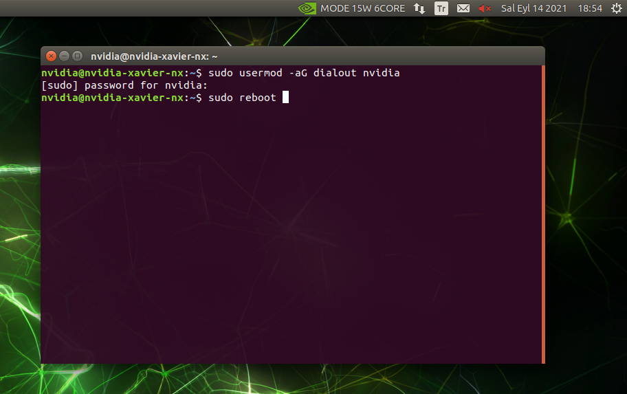Open the network connections indicator
Viewport: 627px width, 394px height.
pyautogui.click(x=419, y=8)
